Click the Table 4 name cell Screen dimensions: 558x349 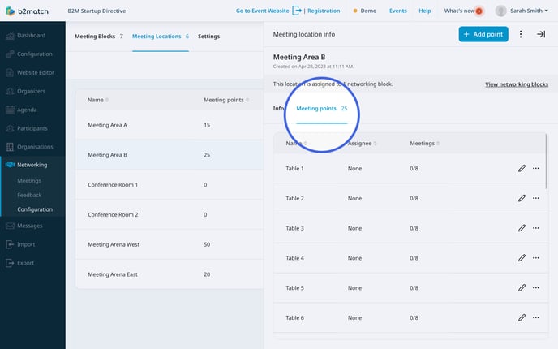pyautogui.click(x=294, y=258)
